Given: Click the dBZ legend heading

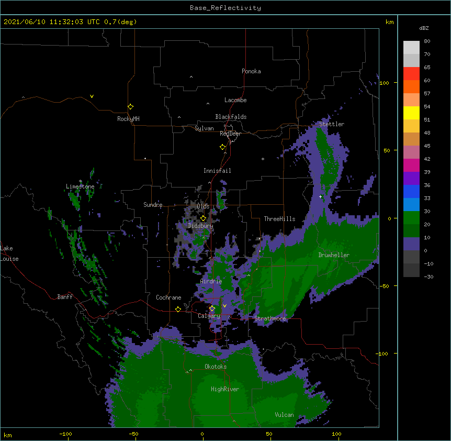Looking at the screenshot, I should (424, 28).
